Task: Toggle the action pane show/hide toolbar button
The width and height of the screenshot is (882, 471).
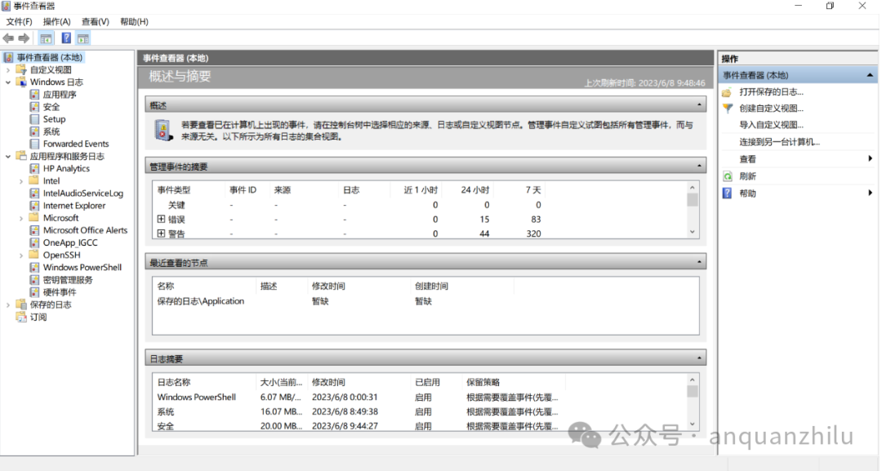Action: tap(83, 38)
